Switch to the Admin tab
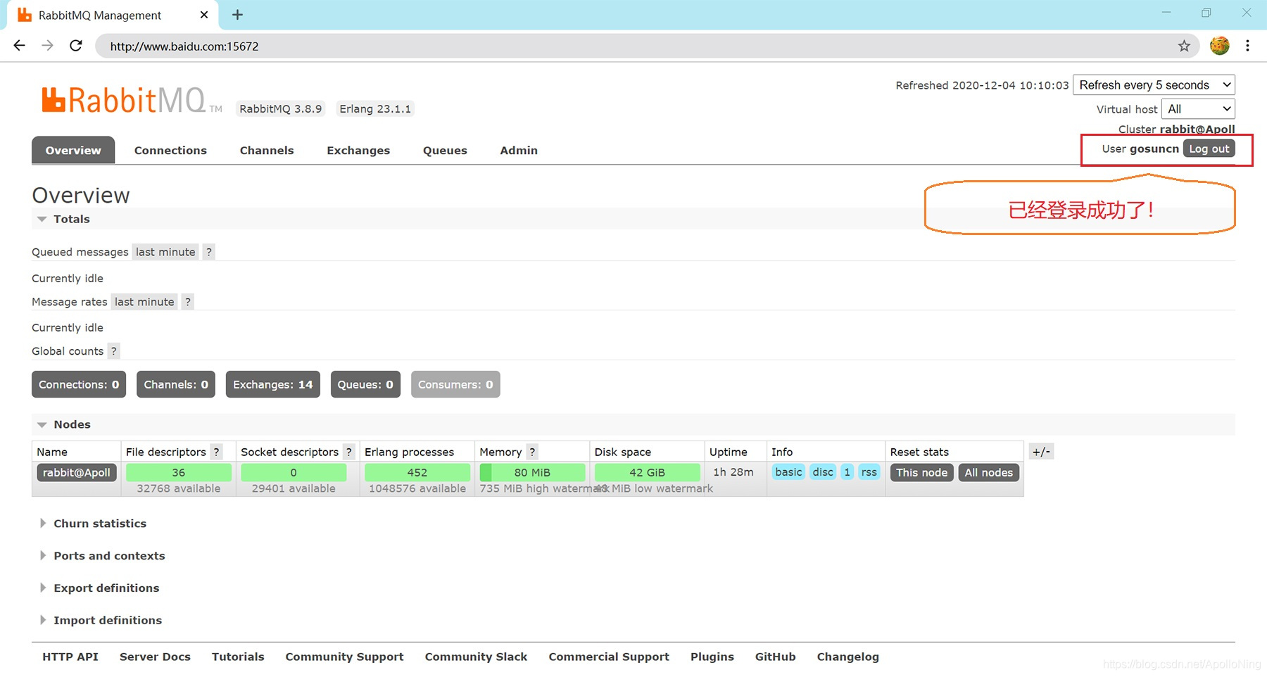The image size is (1267, 677). click(x=519, y=151)
